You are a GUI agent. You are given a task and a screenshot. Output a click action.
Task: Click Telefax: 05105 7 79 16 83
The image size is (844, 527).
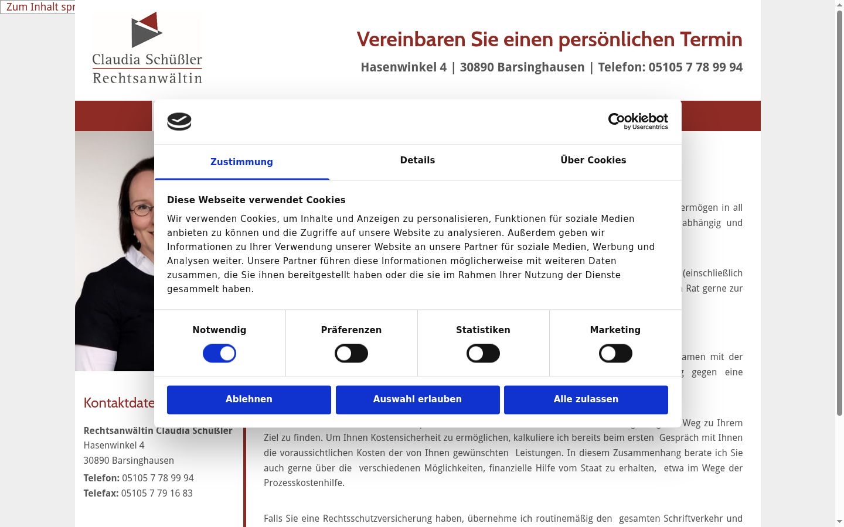point(138,493)
